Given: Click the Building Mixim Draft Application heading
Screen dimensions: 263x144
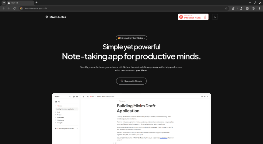Looking at the screenshot, I should pyautogui.click(x=136, y=108).
